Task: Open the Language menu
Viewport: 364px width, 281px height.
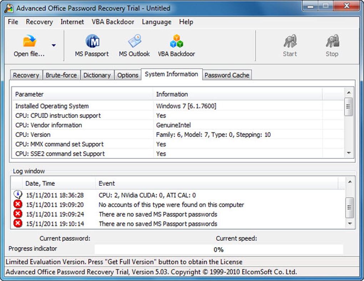Action: tap(157, 22)
